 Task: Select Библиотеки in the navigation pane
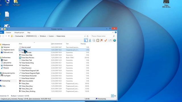6,58
